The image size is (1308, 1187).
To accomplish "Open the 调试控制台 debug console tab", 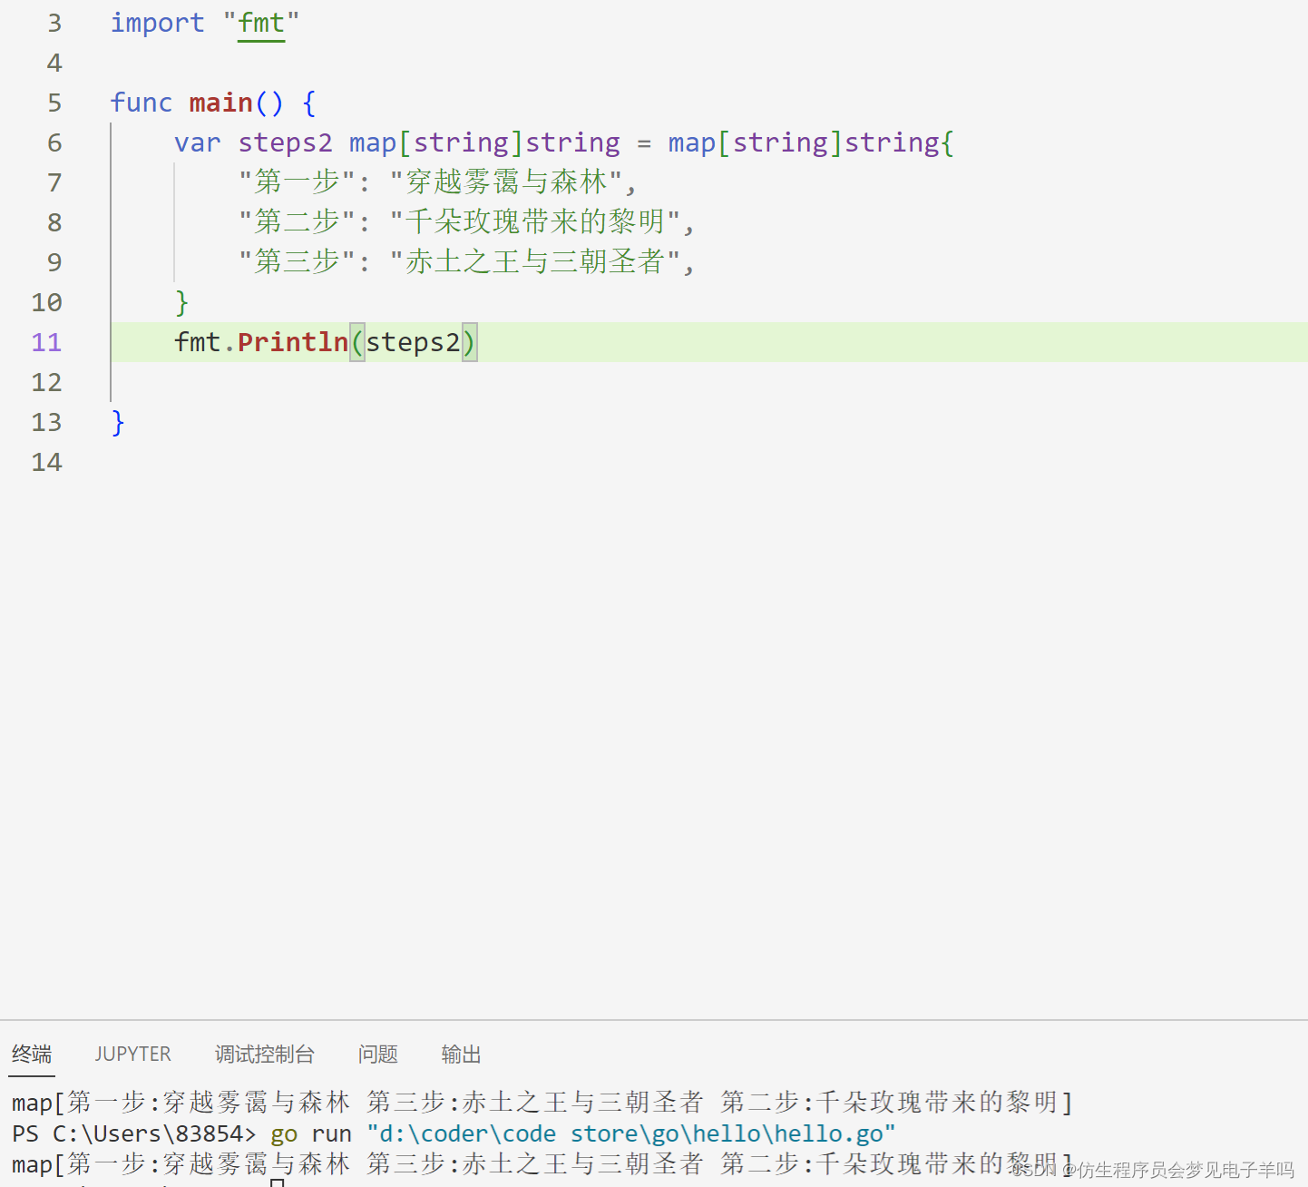I will point(265,1054).
